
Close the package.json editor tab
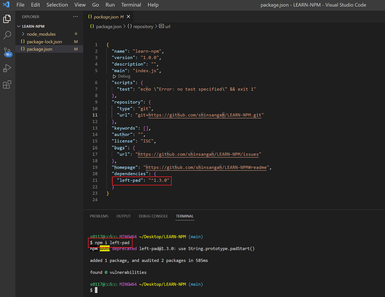tap(128, 17)
